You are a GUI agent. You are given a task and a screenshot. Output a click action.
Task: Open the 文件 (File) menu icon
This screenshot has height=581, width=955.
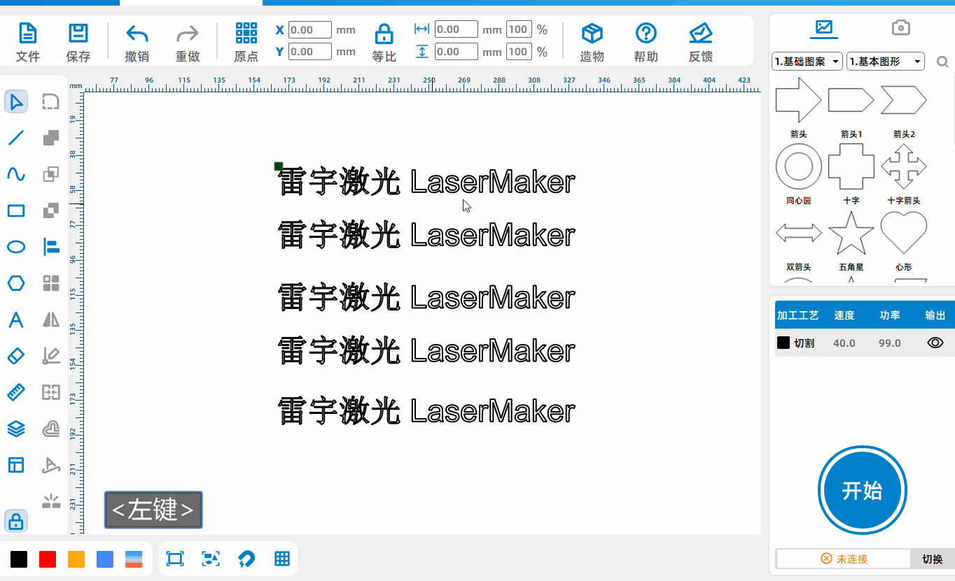coord(27,34)
